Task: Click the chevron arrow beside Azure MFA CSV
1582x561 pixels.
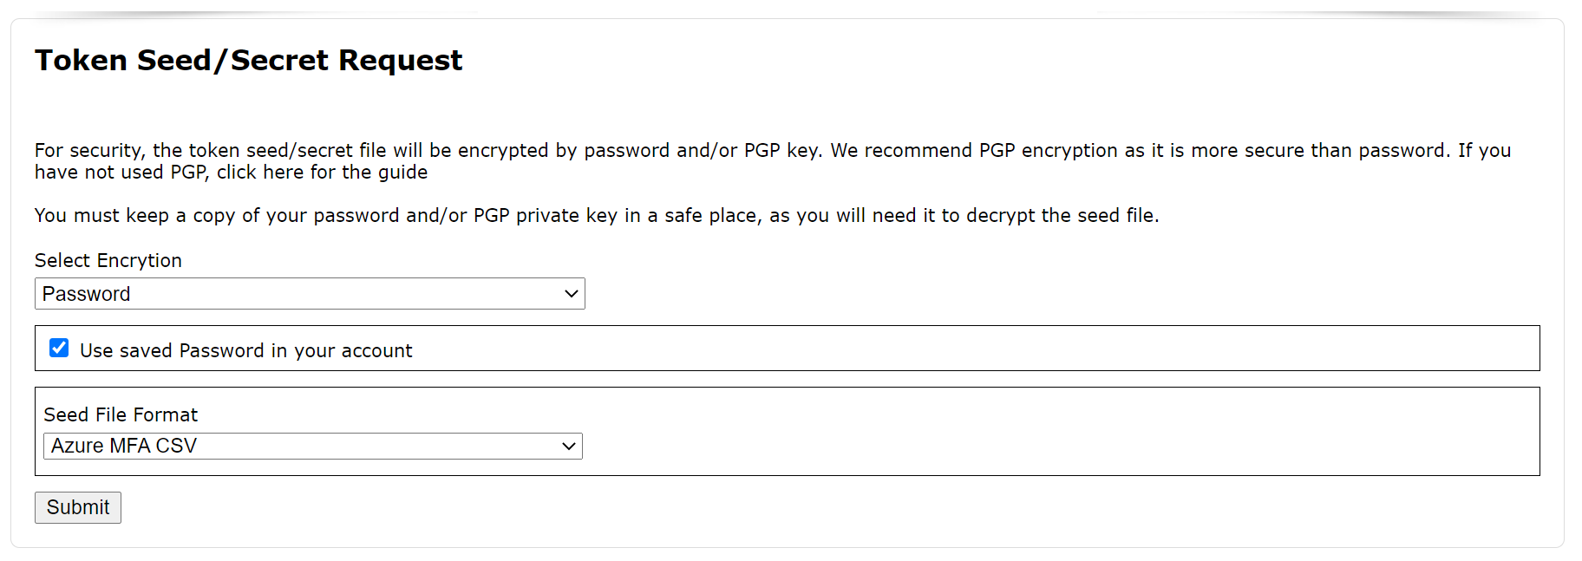Action: [x=568, y=447]
